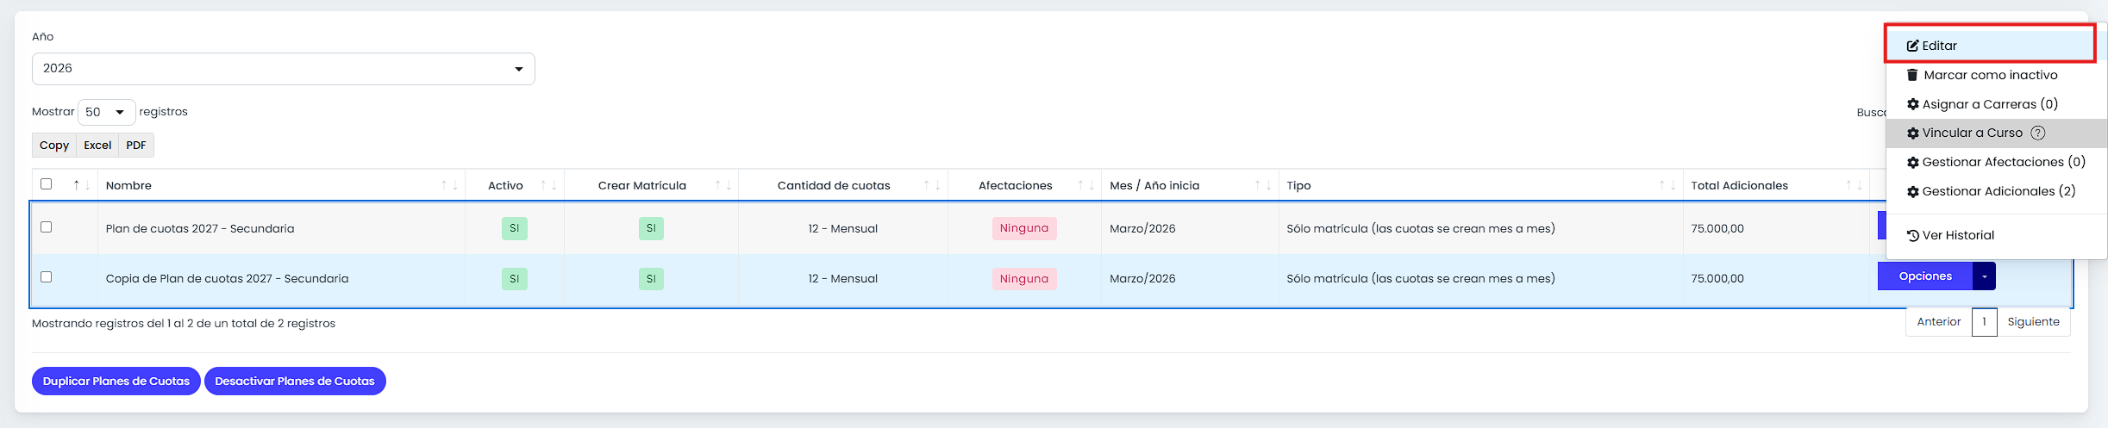Image resolution: width=2108 pixels, height=428 pixels.
Task: Click gear icon beside Asignar a Carreras
Action: (x=1912, y=104)
